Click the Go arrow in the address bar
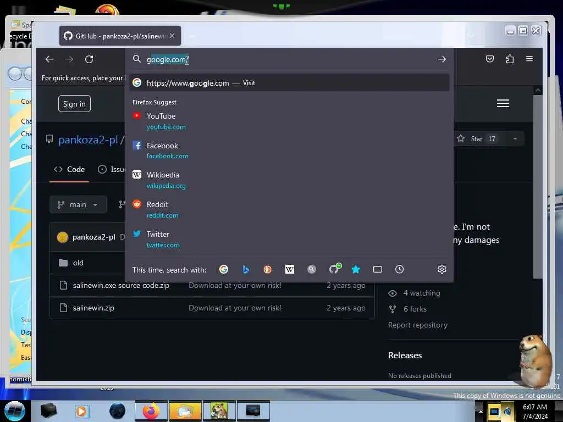Screen dimensions: 563x422 pyautogui.click(x=442, y=59)
